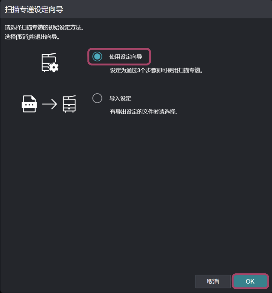Click the 有导出设定的文件时请选择 description text
Viewport: 272px width, 293px height.
click(144, 112)
